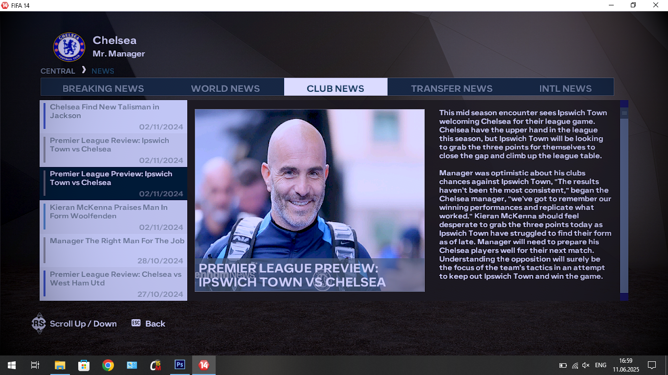Open Photoshop from the taskbar
The image size is (668, 375).
pyautogui.click(x=179, y=365)
